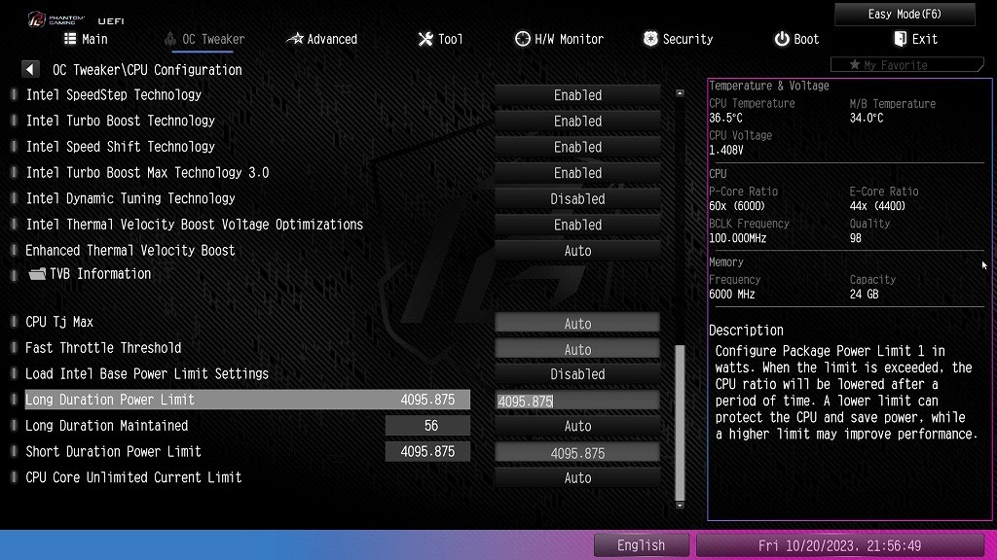Select CPU Core Unlimited Current Limit label
The image size is (997, 560).
133,477
